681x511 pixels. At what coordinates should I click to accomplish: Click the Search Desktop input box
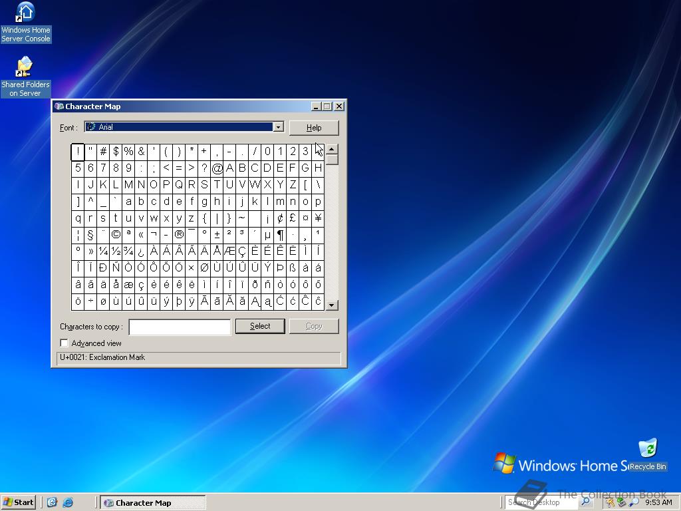coord(541,502)
